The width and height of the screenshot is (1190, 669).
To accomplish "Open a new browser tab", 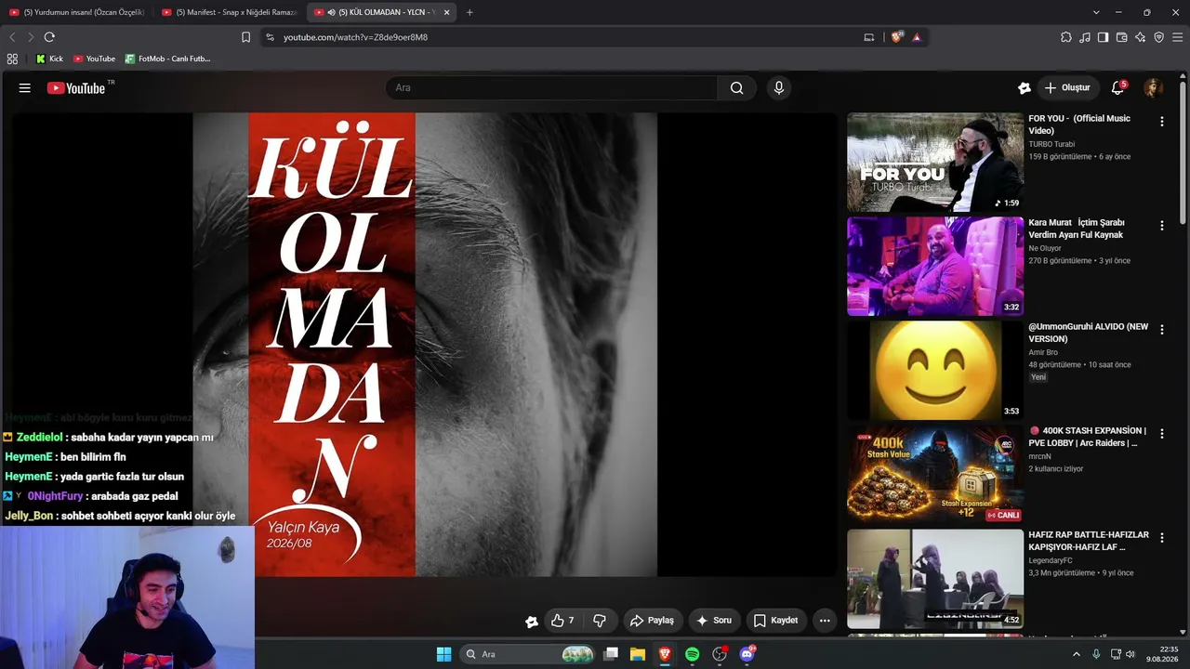I will pos(469,12).
